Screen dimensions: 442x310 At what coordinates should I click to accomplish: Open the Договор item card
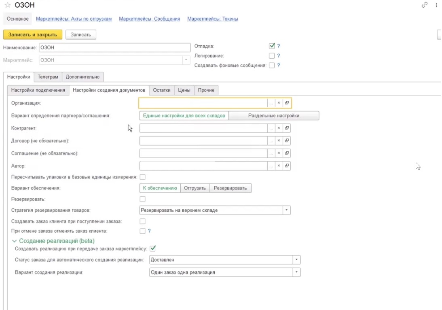pos(287,140)
